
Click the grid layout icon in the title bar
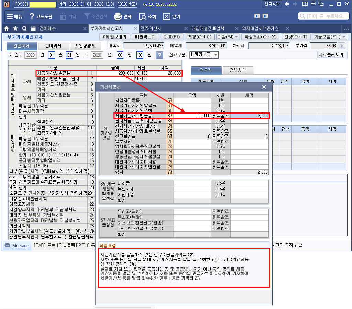pyautogui.click(x=313, y=4)
